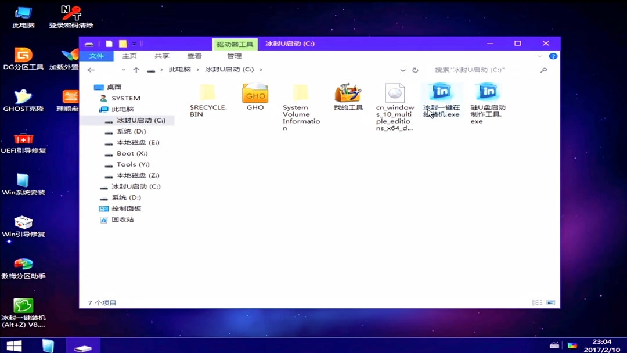The height and width of the screenshot is (353, 627).
Task: Open the 文件 menu
Action: tap(96, 56)
